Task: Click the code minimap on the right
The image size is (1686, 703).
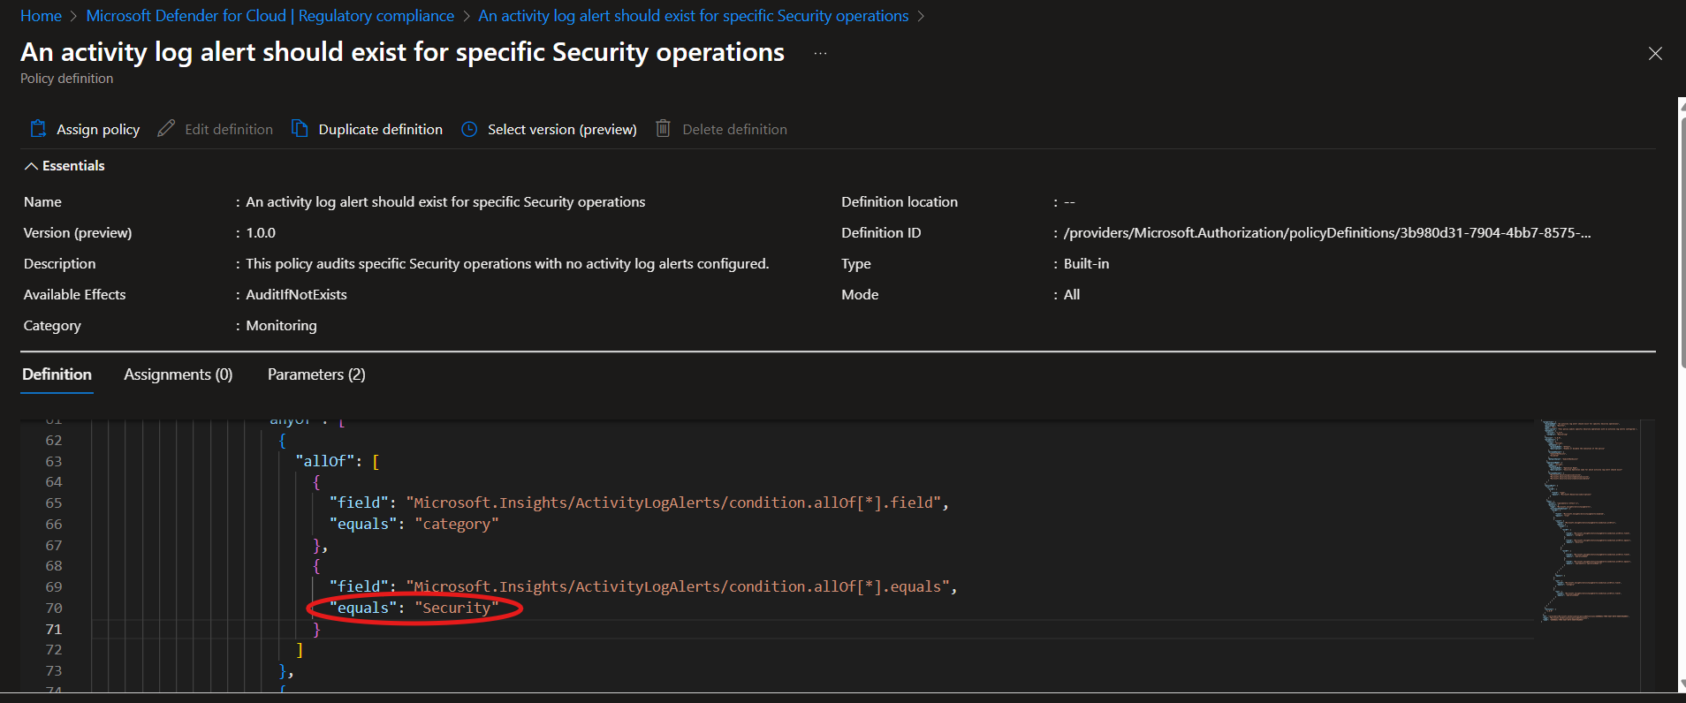Action: click(x=1591, y=521)
